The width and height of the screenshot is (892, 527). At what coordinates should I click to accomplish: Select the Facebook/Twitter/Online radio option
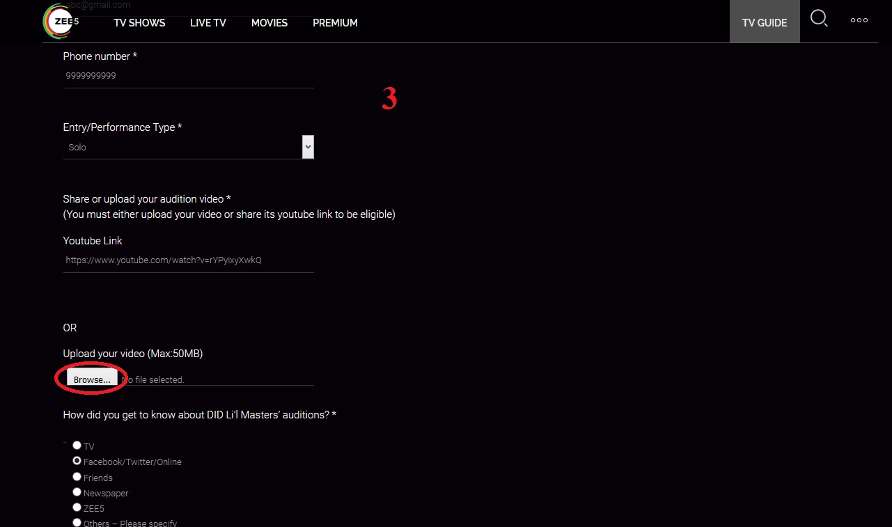tap(77, 461)
